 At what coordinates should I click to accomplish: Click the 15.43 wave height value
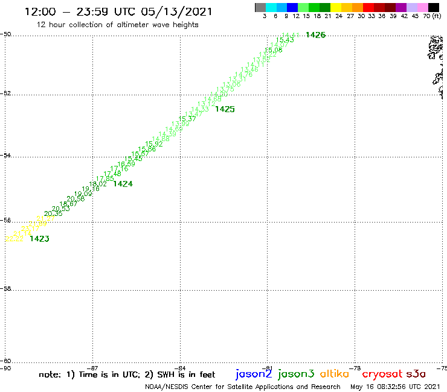tap(285, 40)
